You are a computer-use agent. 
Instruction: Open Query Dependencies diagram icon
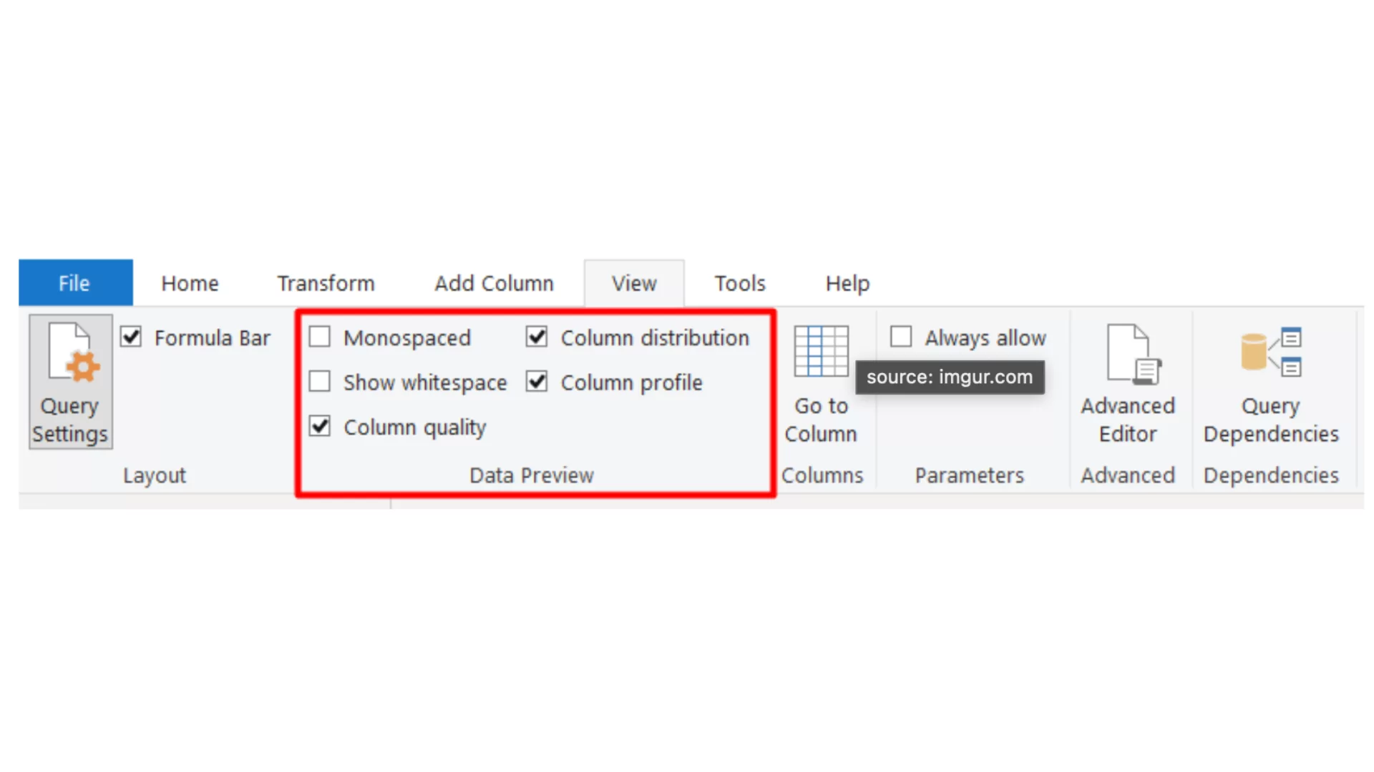coord(1271,352)
